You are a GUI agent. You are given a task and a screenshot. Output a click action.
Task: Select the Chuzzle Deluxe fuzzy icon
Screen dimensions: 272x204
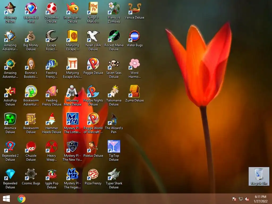(x=31, y=146)
